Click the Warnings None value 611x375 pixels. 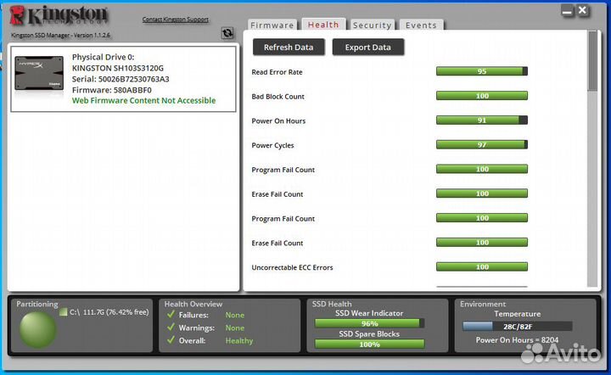pyautogui.click(x=235, y=327)
